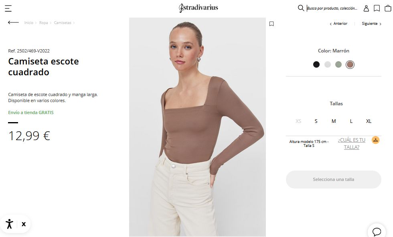Select size S
This screenshot has width=393, height=237.
(x=316, y=121)
